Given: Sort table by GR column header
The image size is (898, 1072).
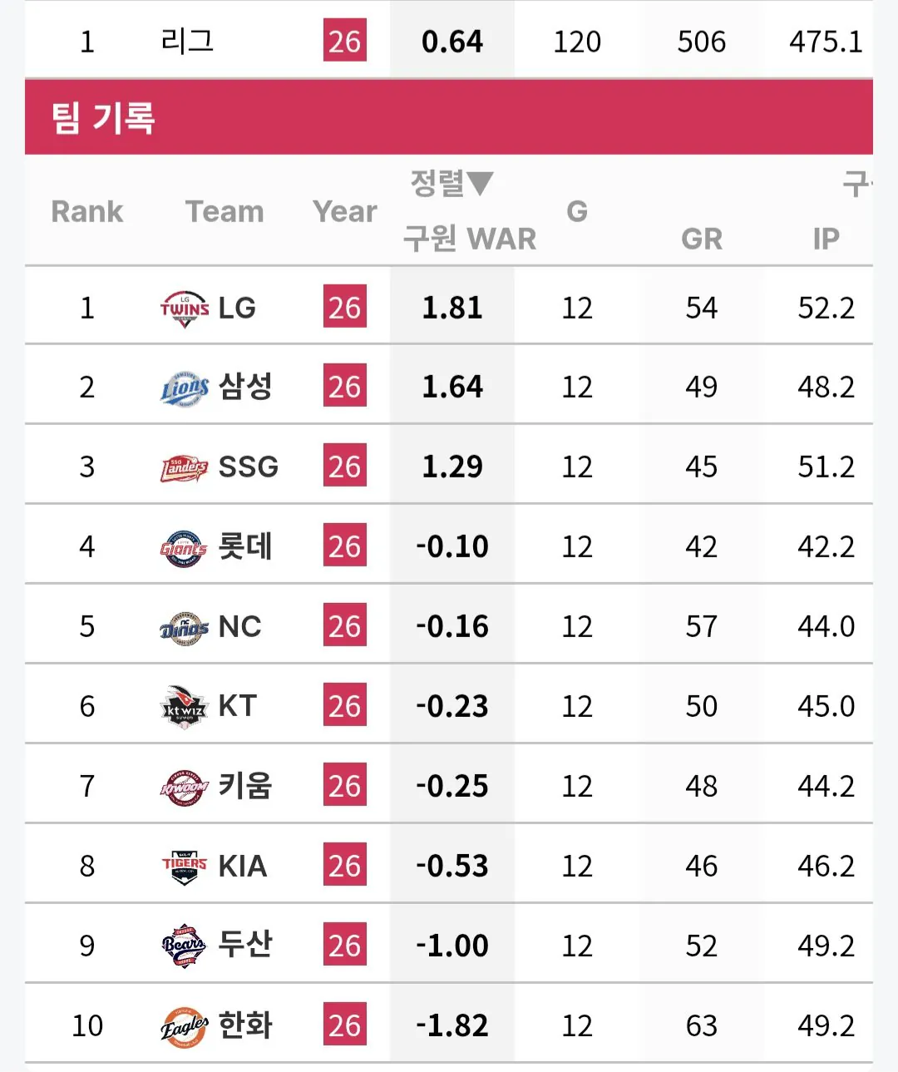Looking at the screenshot, I should click(x=702, y=239).
